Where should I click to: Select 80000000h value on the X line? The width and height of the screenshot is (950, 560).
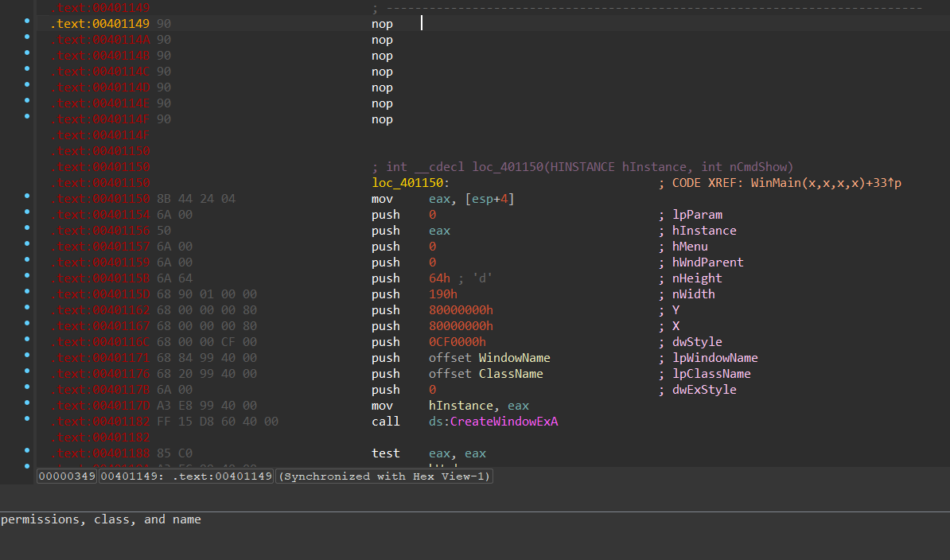[x=461, y=325]
